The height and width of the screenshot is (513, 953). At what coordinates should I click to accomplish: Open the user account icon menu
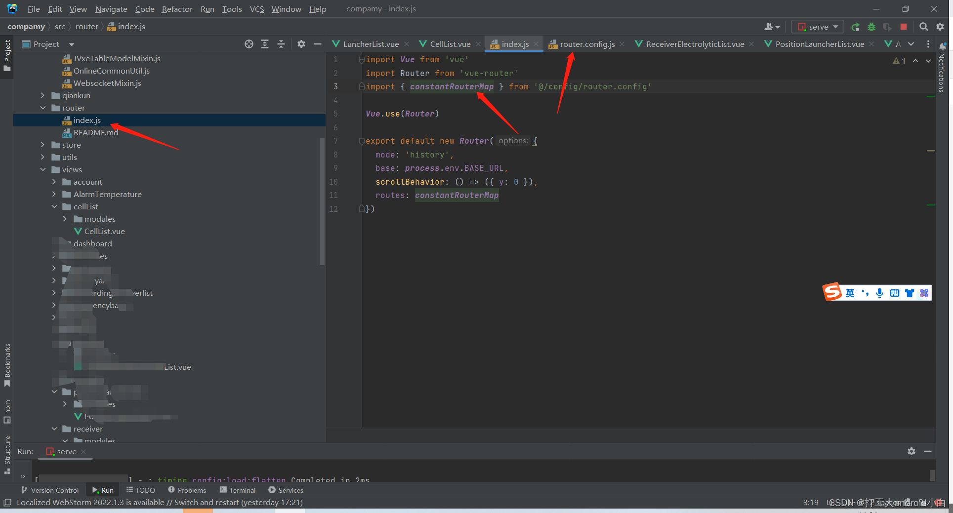772,27
